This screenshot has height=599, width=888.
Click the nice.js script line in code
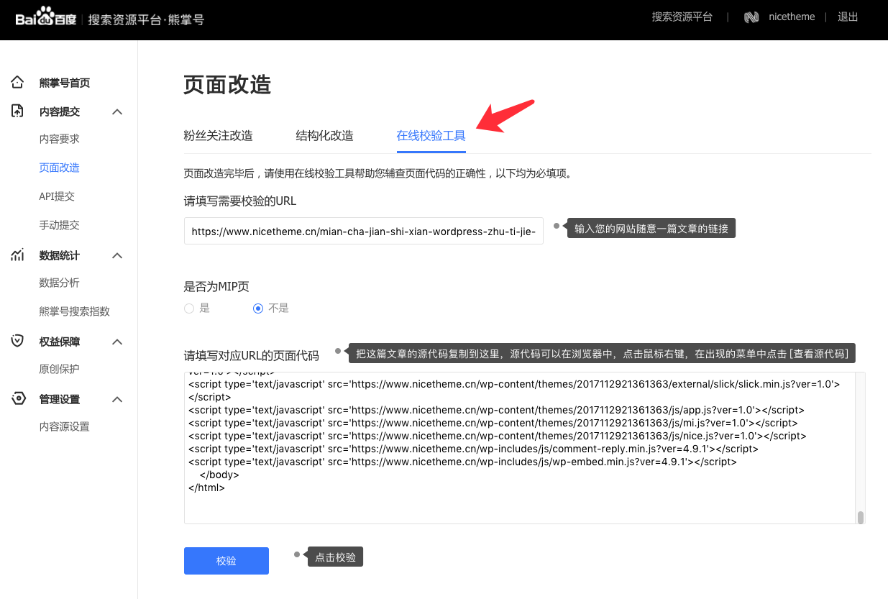click(498, 436)
